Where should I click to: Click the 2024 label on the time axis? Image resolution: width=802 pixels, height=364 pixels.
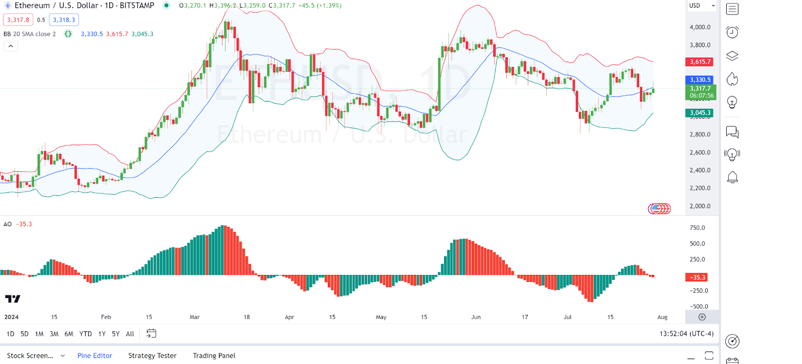(12, 317)
